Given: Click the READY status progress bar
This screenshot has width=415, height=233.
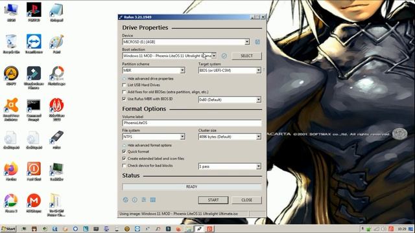Looking at the screenshot, I should coord(192,187).
